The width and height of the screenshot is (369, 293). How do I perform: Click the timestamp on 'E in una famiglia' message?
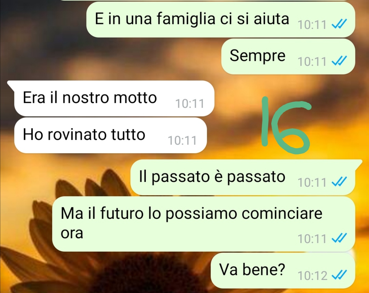312,25
